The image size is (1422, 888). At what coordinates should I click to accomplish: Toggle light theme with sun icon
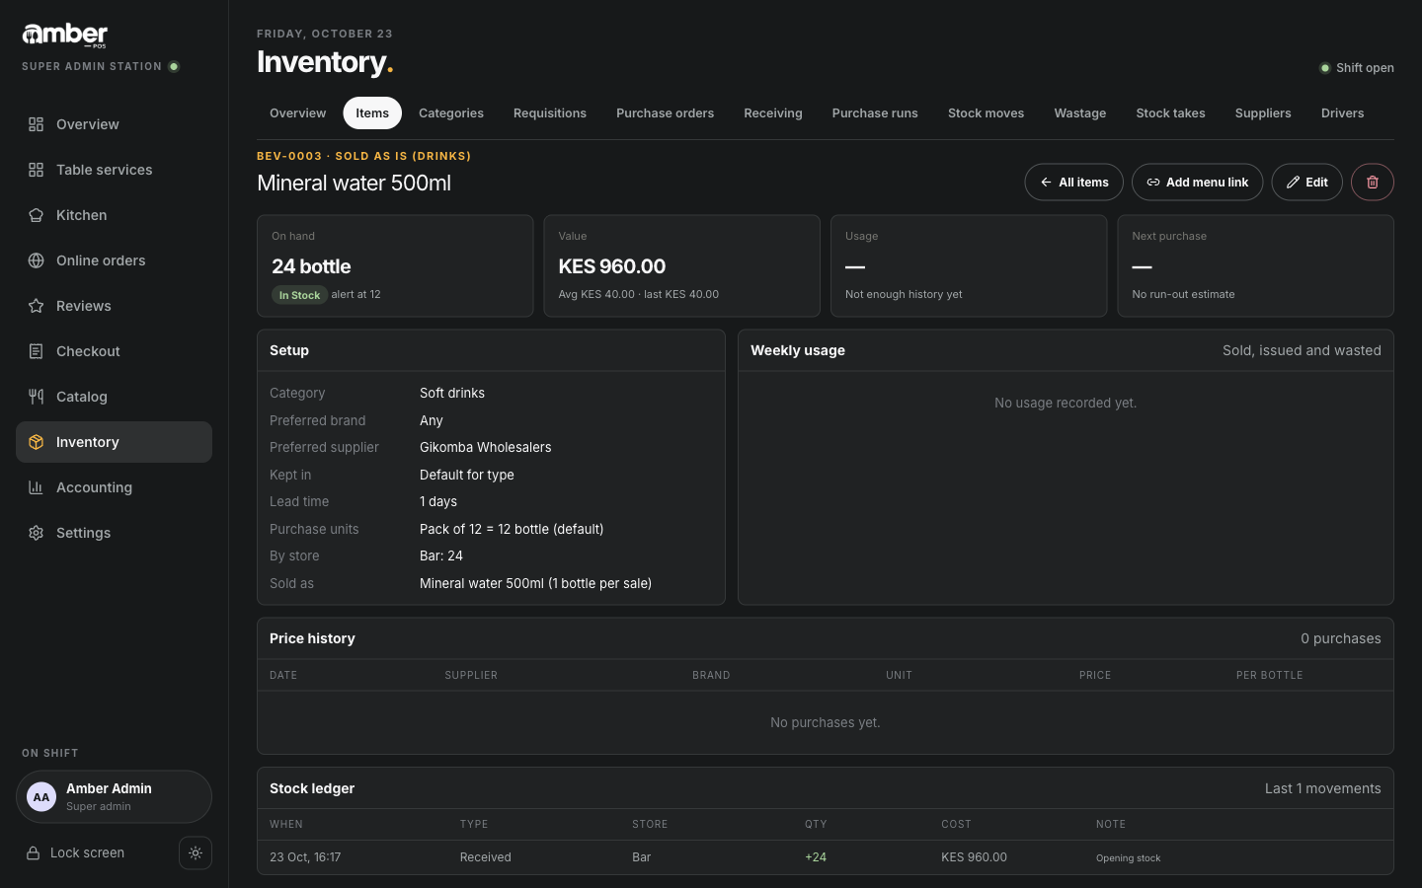(x=196, y=853)
